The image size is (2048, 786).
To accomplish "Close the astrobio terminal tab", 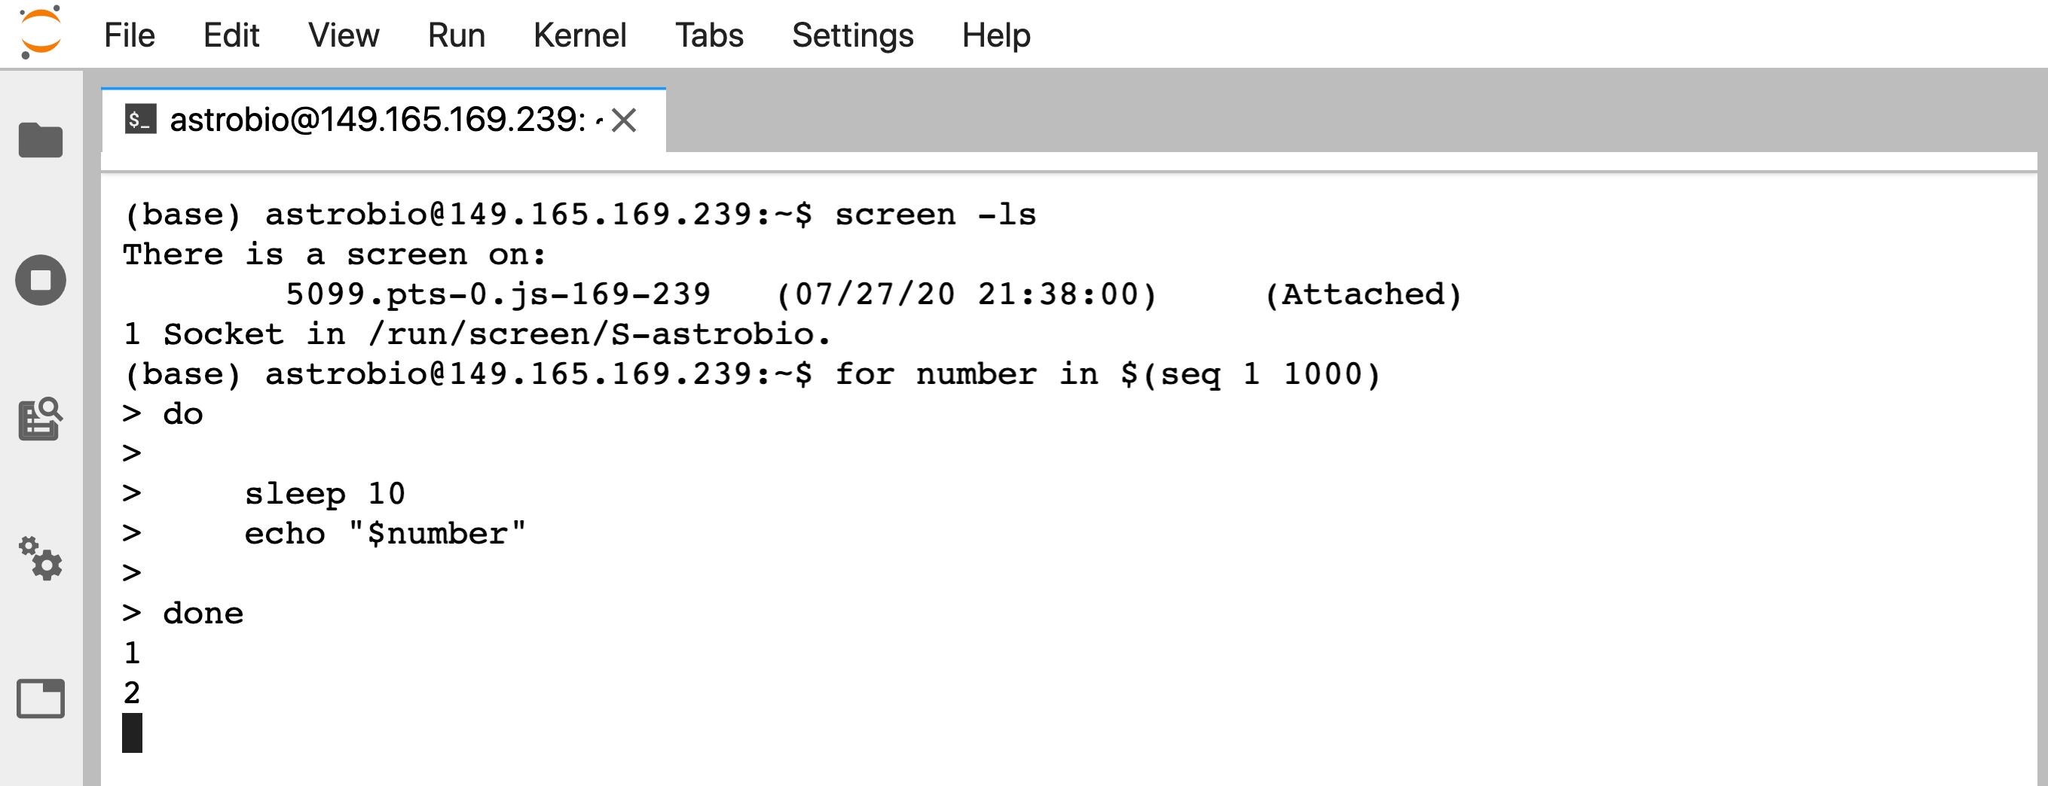I will click(624, 120).
